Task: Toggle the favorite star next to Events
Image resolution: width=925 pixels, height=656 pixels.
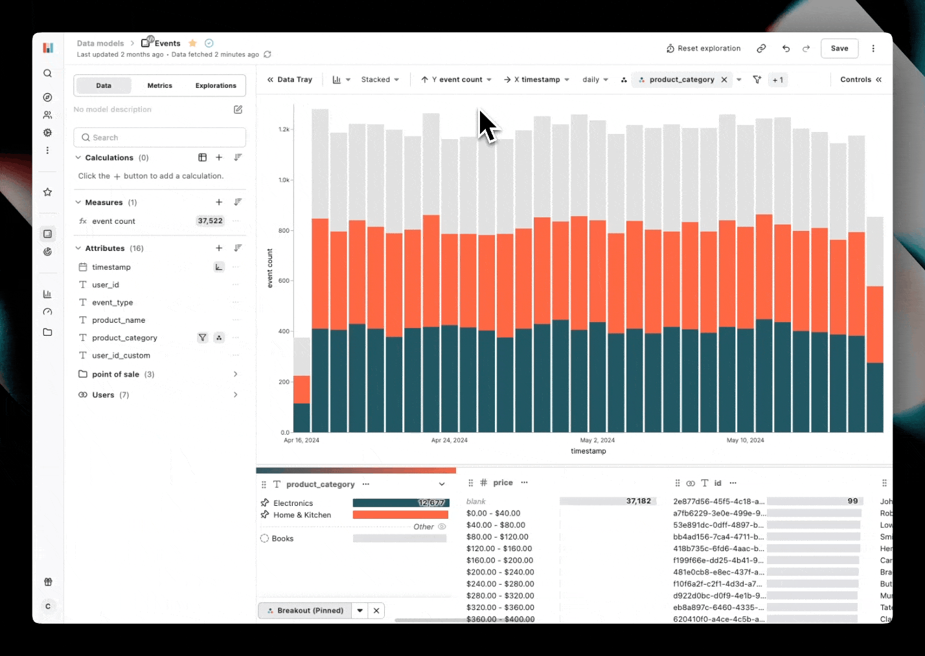Action: (192, 43)
